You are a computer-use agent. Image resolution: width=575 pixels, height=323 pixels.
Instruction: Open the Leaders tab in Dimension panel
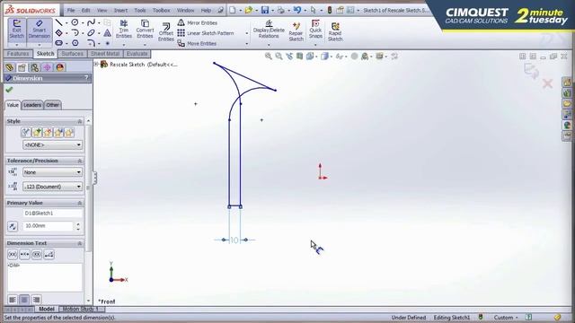pyautogui.click(x=32, y=105)
